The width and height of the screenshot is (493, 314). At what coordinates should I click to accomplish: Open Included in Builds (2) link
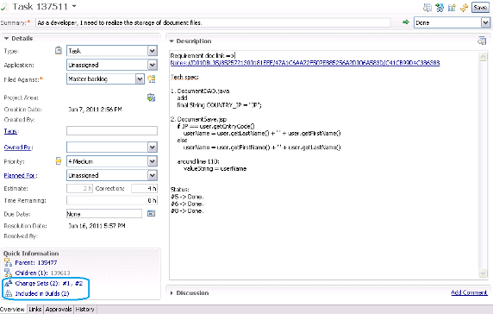(x=42, y=293)
